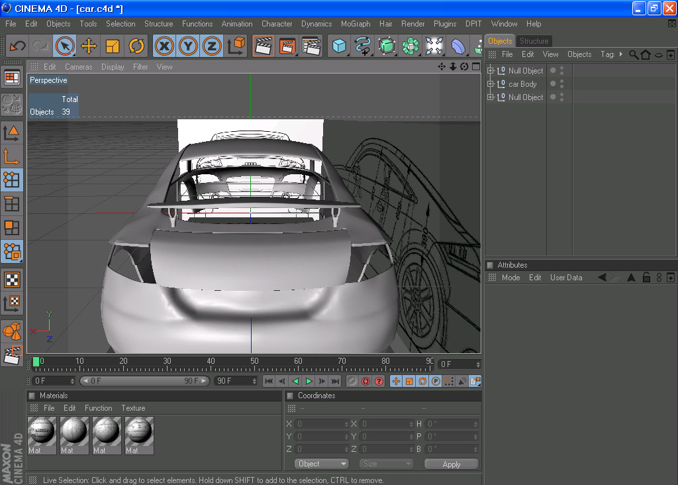Play animation forwards
Screen dimensions: 678x485
(309, 381)
